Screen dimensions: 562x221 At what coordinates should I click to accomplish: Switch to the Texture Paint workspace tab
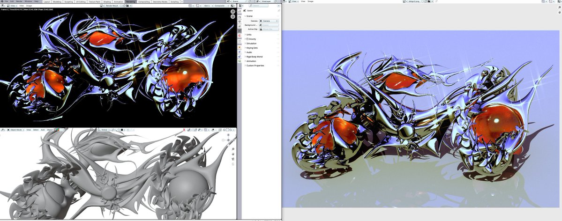[x=94, y=2]
